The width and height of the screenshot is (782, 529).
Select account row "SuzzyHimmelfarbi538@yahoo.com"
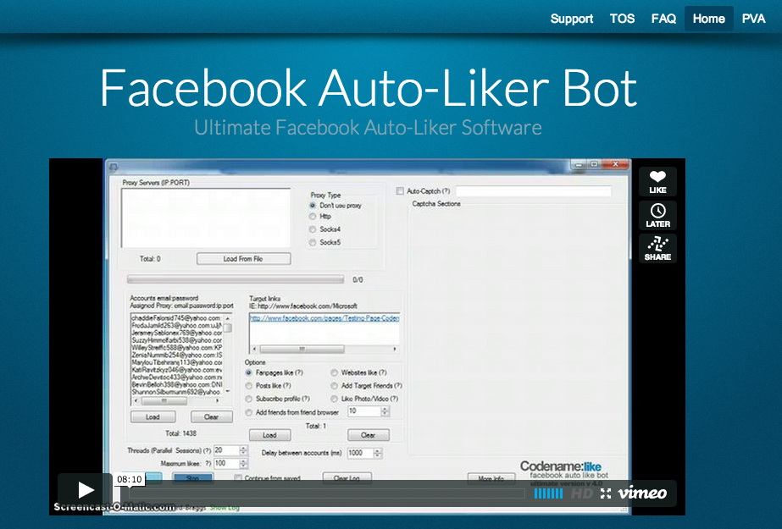pyautogui.click(x=176, y=340)
